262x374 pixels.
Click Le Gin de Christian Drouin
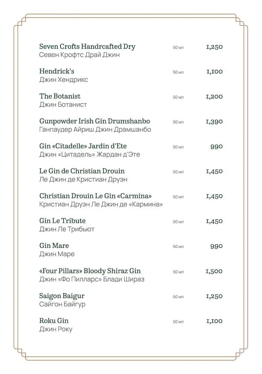pos(82,171)
